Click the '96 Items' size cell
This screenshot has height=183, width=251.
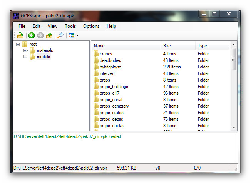171,93
